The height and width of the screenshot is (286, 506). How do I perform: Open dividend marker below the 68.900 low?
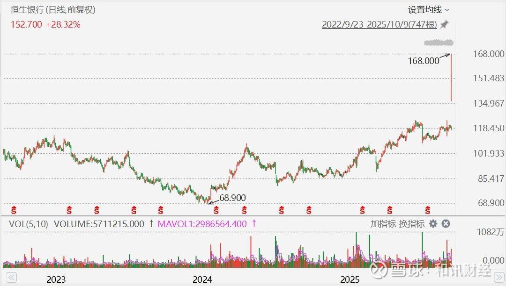point(216,210)
